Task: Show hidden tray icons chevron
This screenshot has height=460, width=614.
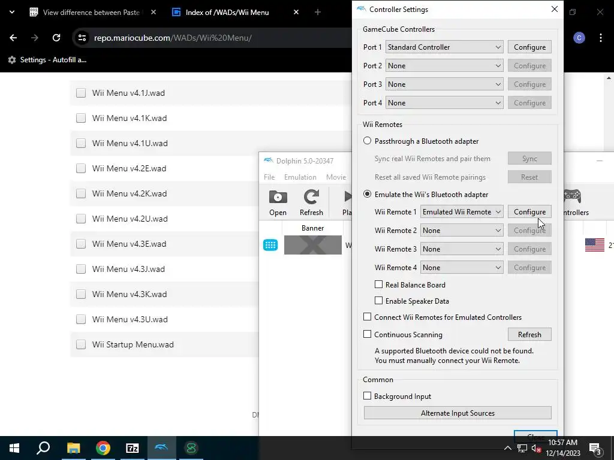Action: 507,448
